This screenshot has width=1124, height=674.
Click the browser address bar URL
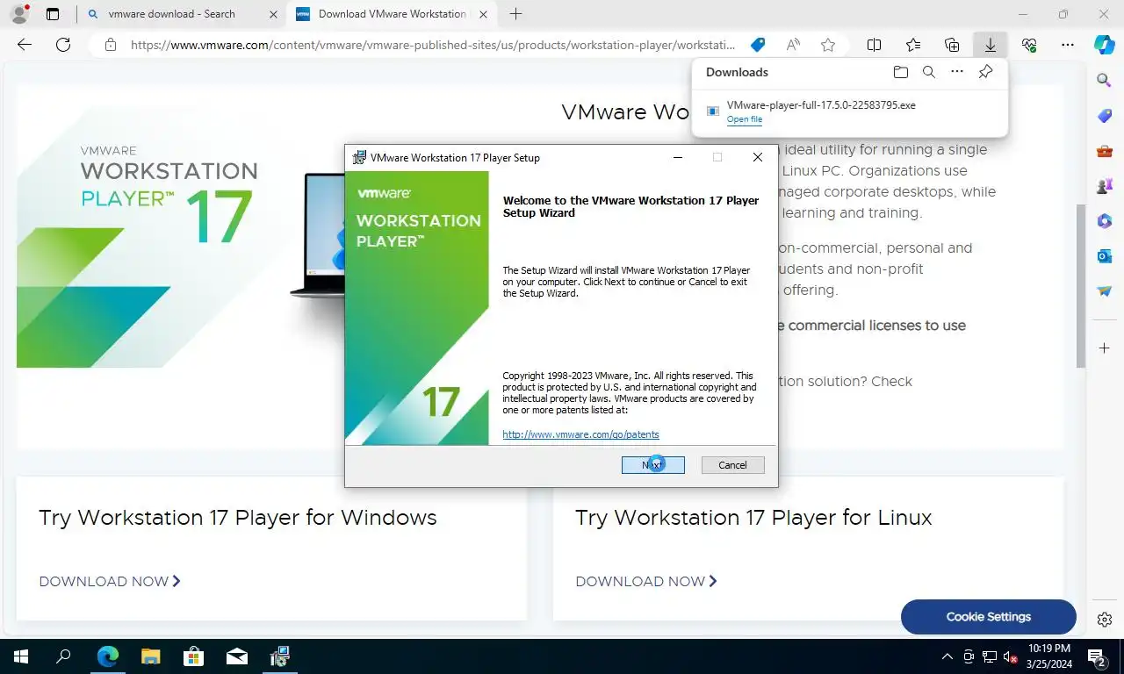(x=433, y=45)
